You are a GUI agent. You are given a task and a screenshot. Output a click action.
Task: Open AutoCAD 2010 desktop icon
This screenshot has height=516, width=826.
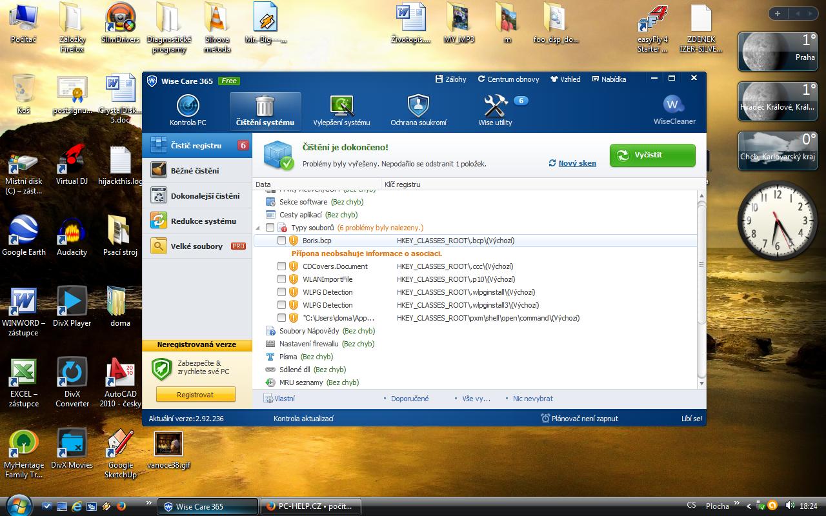tap(120, 382)
